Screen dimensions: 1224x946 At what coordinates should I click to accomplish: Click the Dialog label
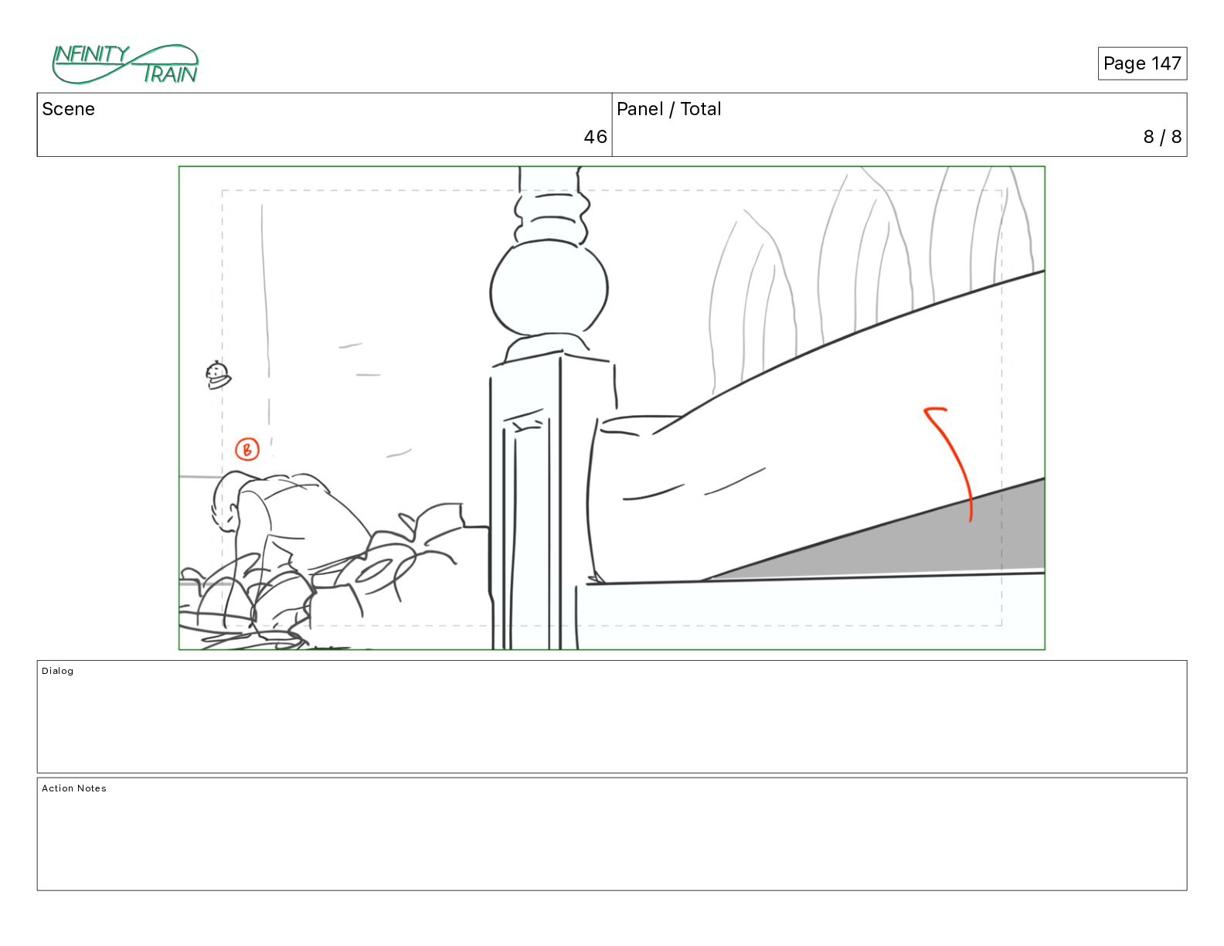pyautogui.click(x=58, y=671)
